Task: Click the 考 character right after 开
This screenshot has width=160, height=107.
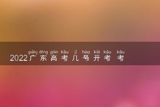Action: [x=107, y=58]
